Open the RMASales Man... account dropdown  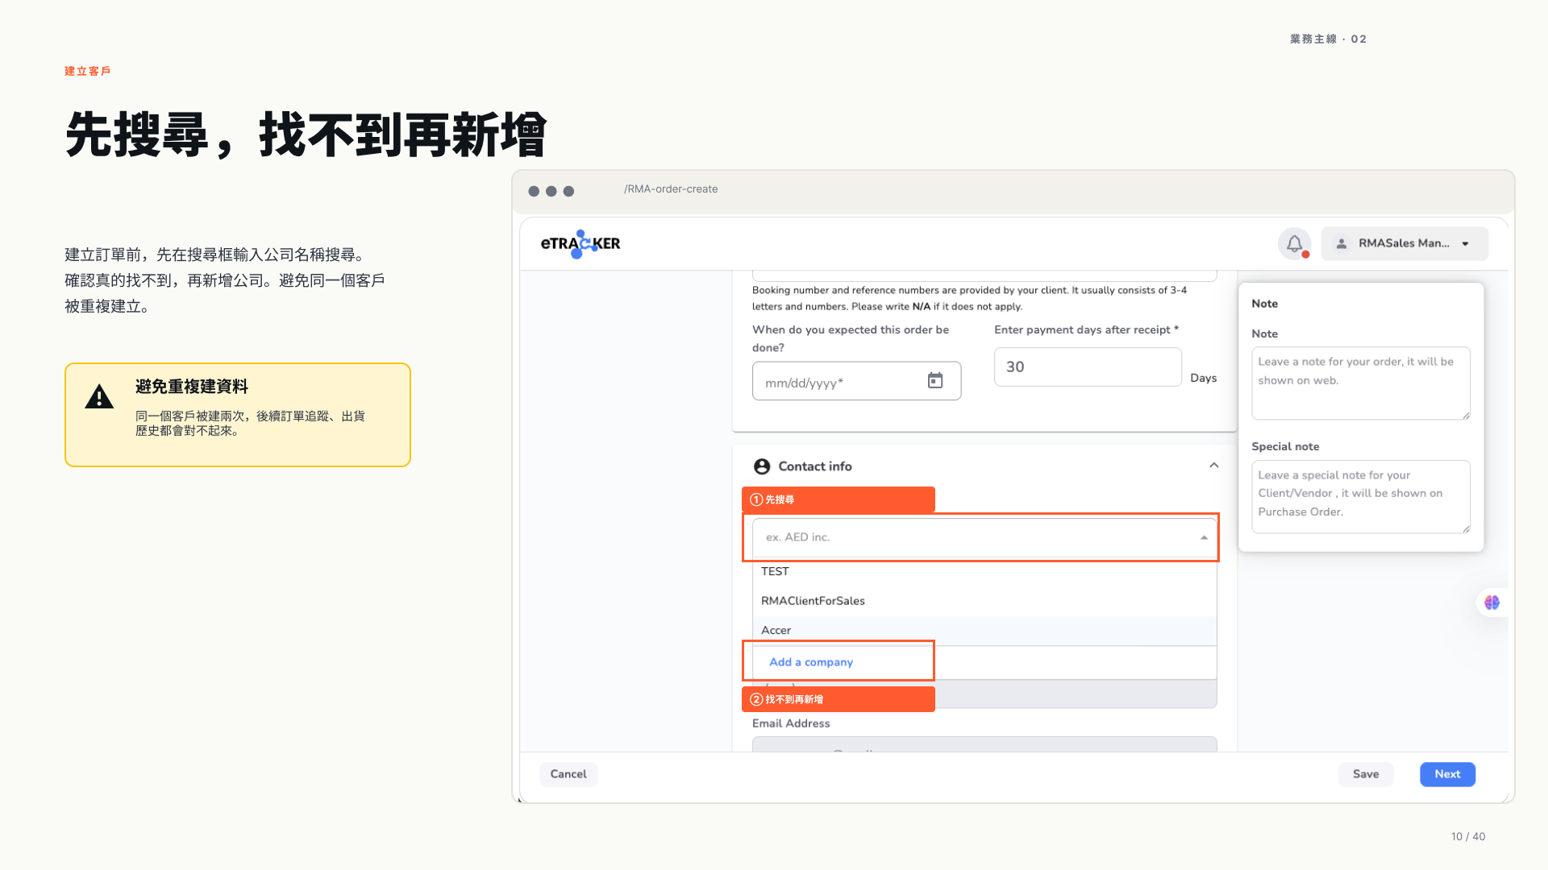1404,243
